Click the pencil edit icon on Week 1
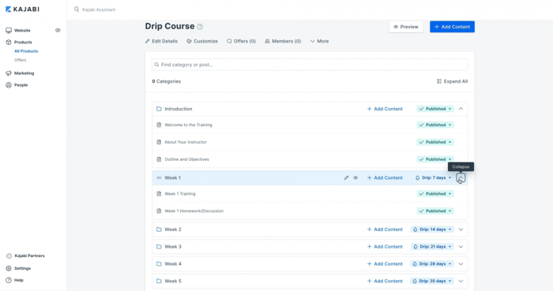Viewport: 553px width, 291px height. [x=346, y=178]
